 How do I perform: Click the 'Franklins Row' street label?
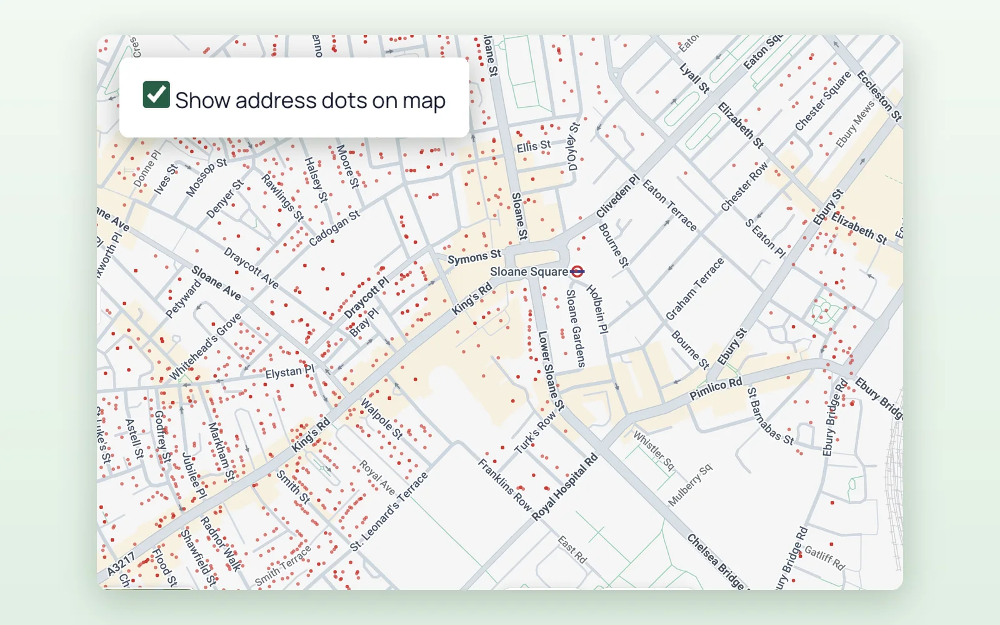[505, 485]
